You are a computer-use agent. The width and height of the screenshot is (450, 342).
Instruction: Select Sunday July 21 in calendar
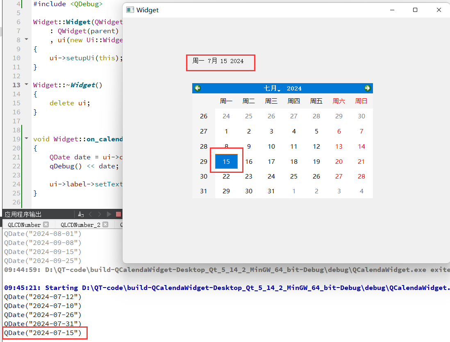pyautogui.click(x=361, y=161)
